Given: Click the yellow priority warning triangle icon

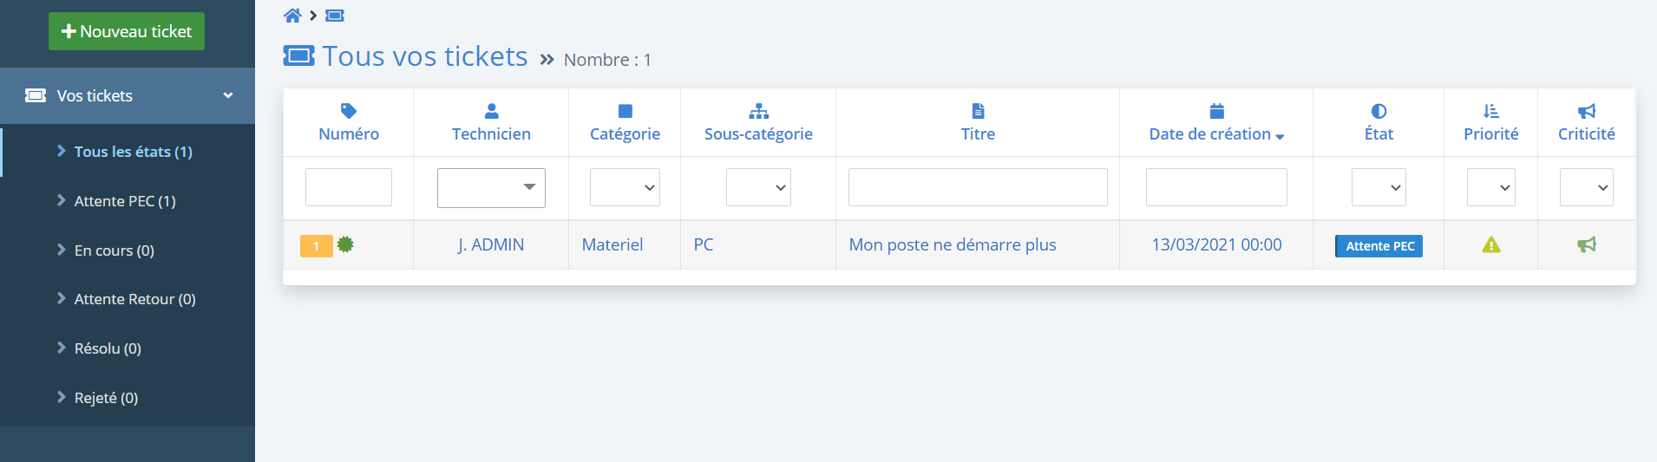Looking at the screenshot, I should tap(1490, 245).
